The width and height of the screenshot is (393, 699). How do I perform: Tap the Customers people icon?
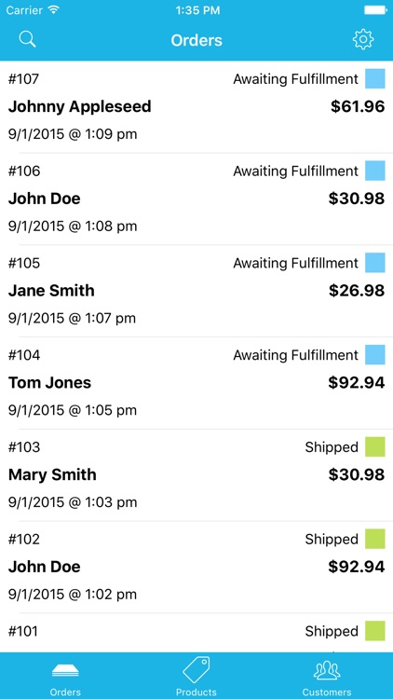[327, 671]
